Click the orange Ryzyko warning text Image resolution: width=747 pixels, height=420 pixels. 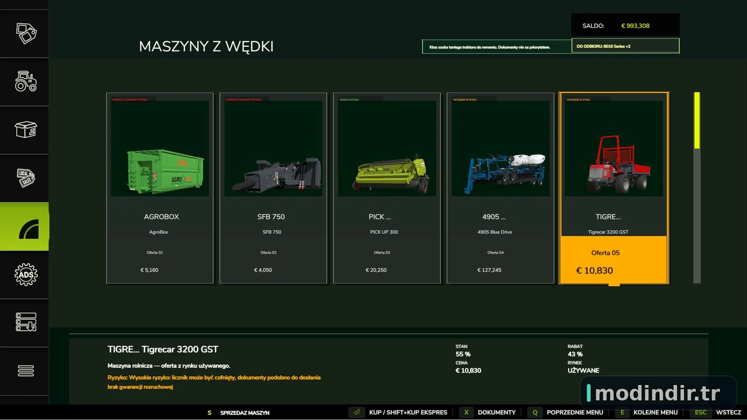[214, 382]
